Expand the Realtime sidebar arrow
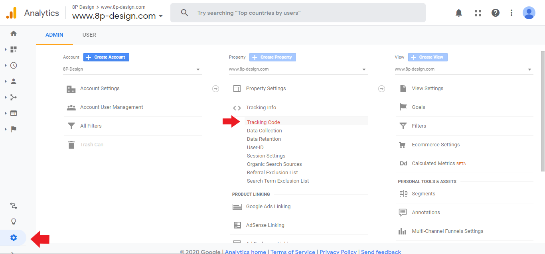The width and height of the screenshot is (545, 254). [6, 65]
